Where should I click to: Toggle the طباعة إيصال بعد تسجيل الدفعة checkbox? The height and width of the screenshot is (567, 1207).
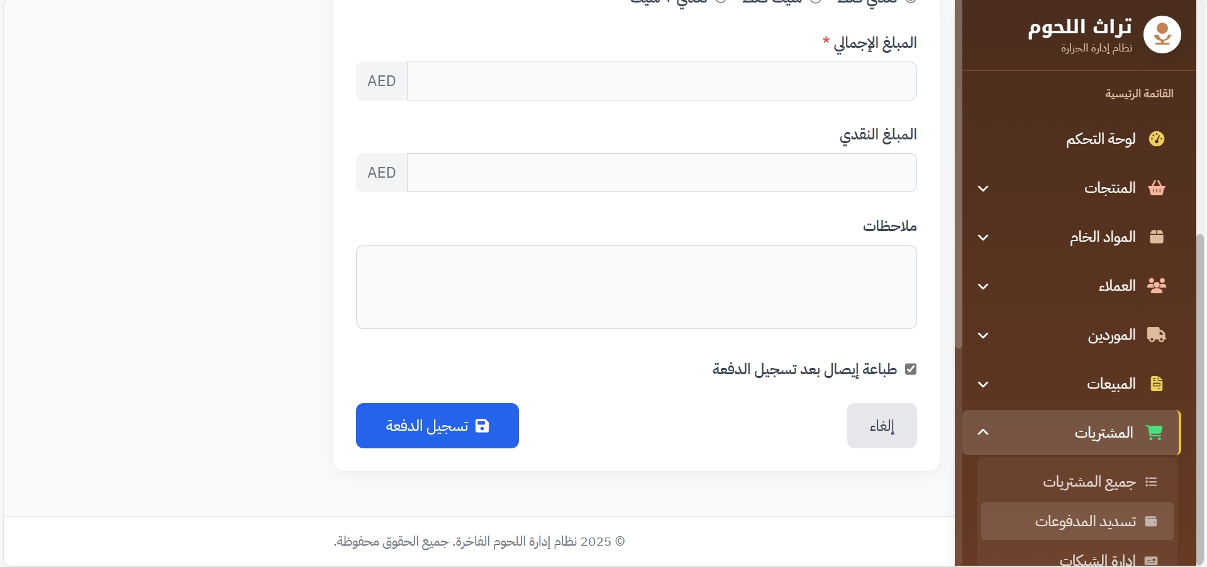pyautogui.click(x=910, y=369)
